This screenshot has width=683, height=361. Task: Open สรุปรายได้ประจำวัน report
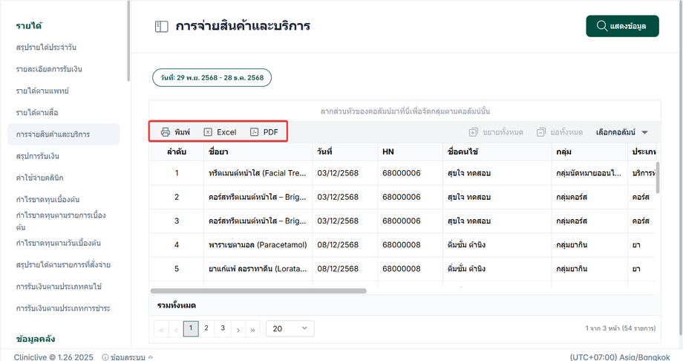(x=46, y=47)
